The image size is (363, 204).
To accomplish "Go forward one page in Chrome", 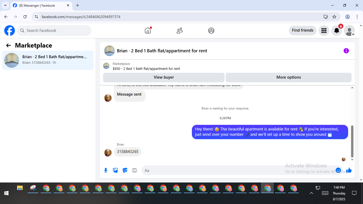I will coord(15,17).
